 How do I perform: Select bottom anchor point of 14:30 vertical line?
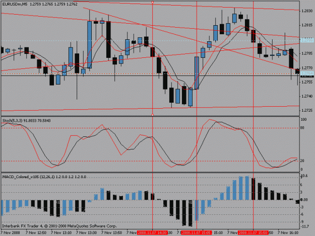(x=153, y=115)
